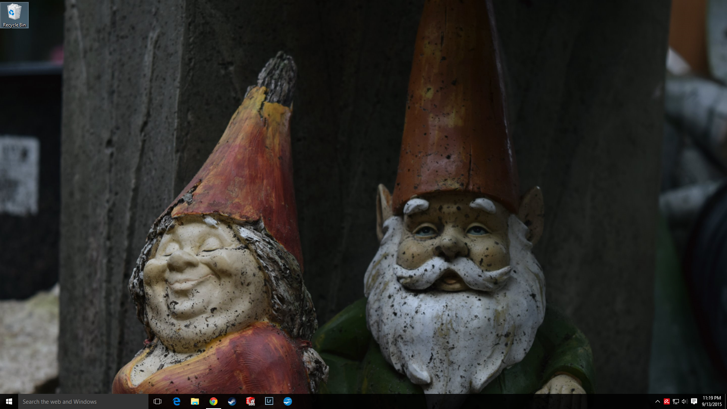Open the OpenOffice icon on the taskbar
Screen dimensions: 727x409
coord(288,401)
